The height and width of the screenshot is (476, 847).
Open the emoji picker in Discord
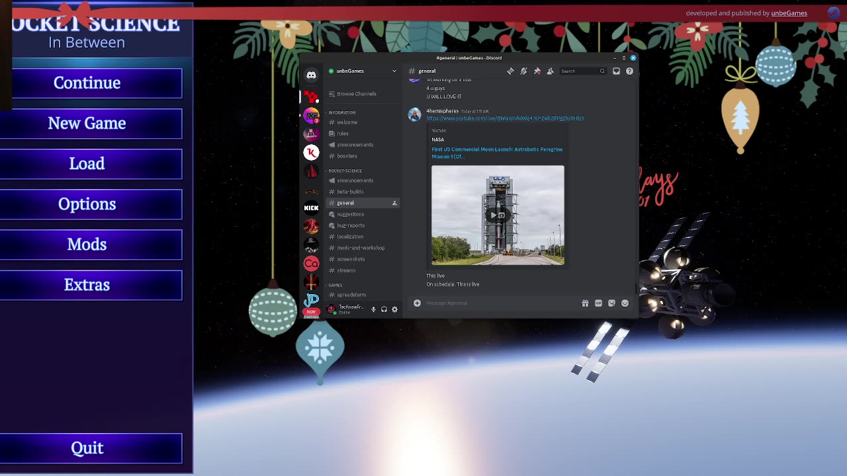(625, 303)
